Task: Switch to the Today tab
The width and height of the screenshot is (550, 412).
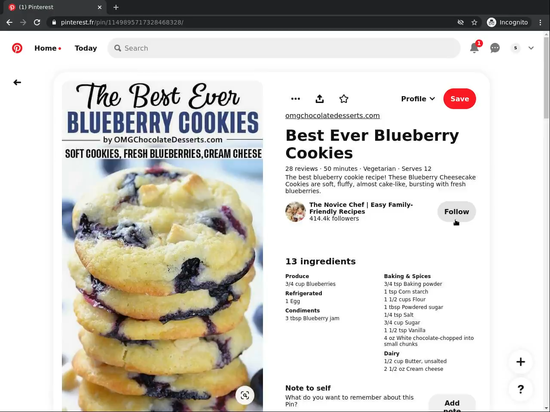Action: point(86,48)
